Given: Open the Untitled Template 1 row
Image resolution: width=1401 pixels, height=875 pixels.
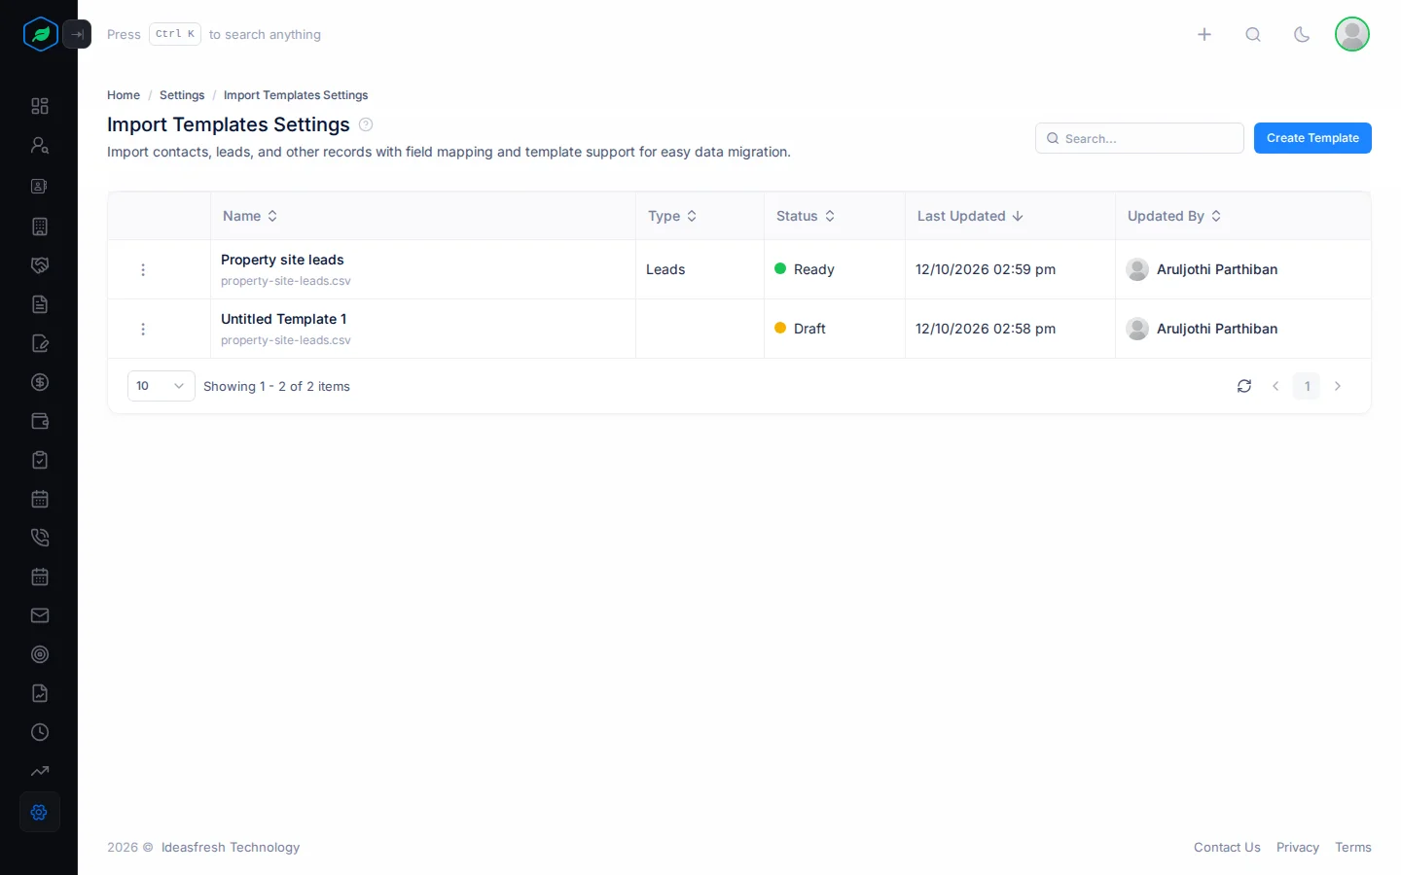Looking at the screenshot, I should [283, 319].
